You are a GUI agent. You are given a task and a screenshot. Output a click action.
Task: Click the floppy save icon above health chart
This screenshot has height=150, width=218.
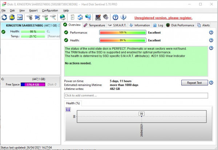(68, 109)
